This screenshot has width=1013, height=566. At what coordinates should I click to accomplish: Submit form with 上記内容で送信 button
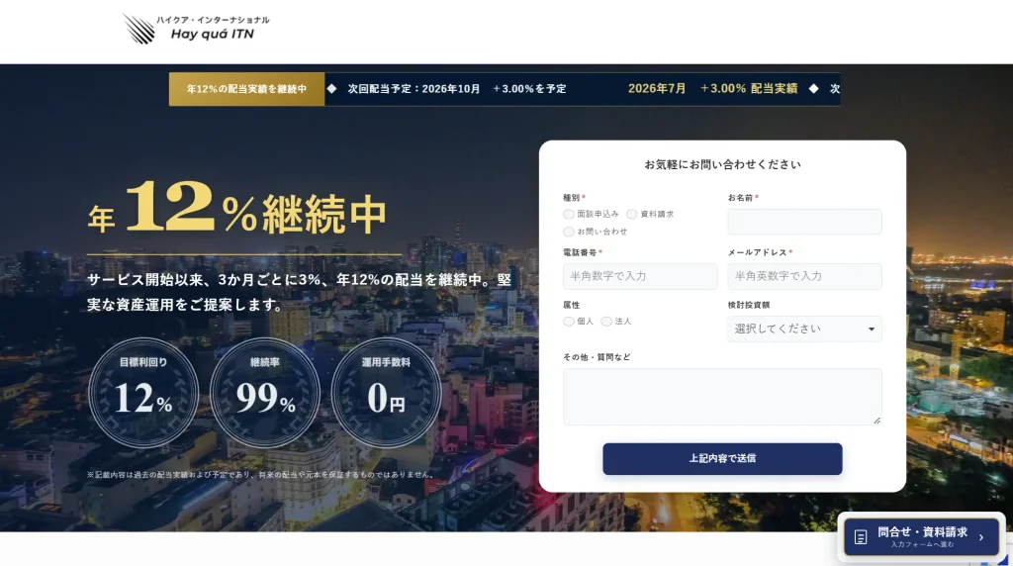coord(722,459)
